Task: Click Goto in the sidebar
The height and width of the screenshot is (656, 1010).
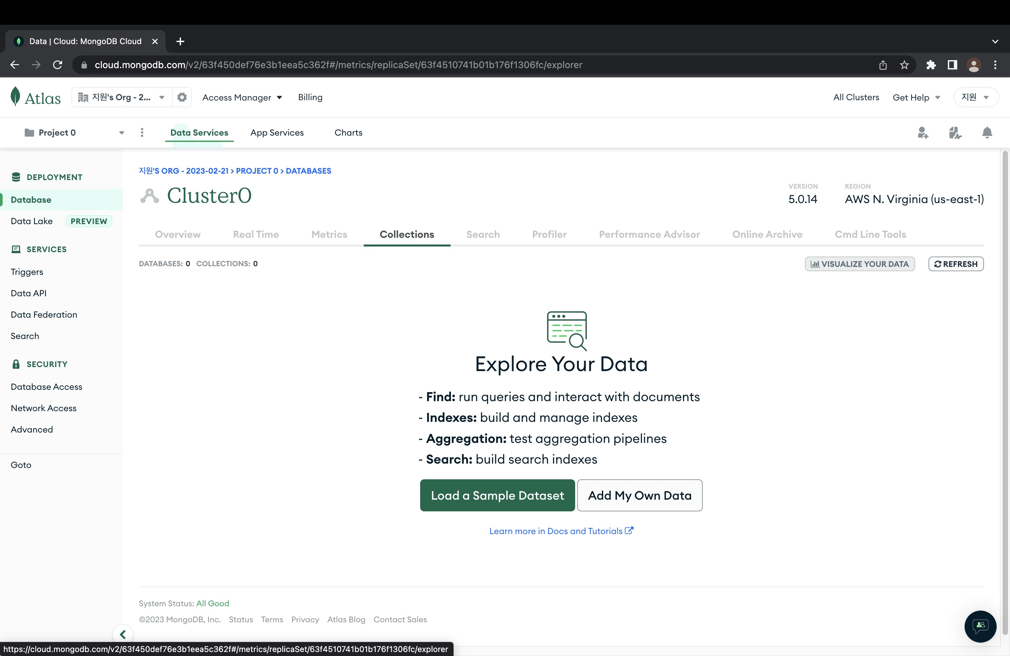Action: pos(21,465)
